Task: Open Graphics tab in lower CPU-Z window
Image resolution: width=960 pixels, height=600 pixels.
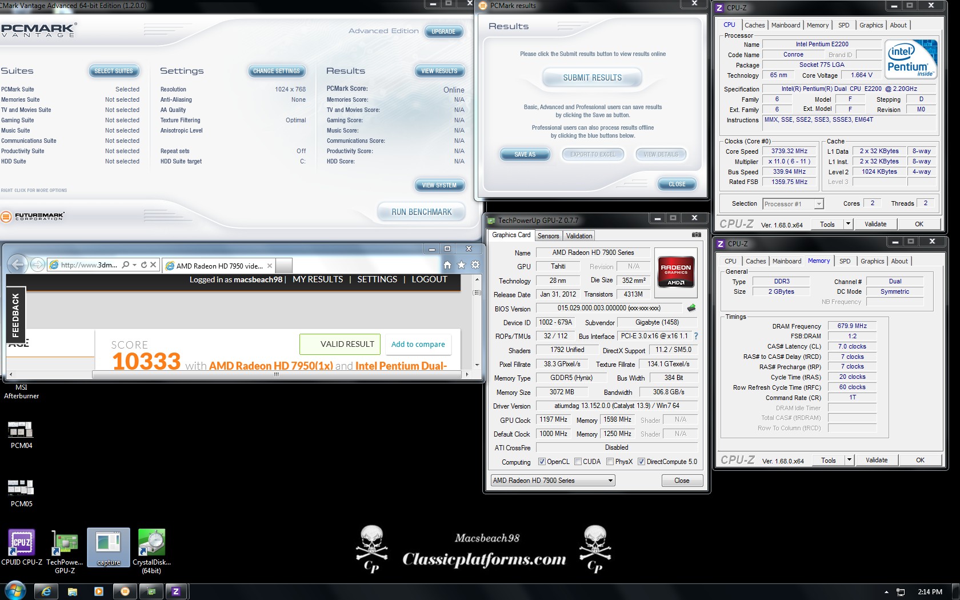Action: (873, 261)
